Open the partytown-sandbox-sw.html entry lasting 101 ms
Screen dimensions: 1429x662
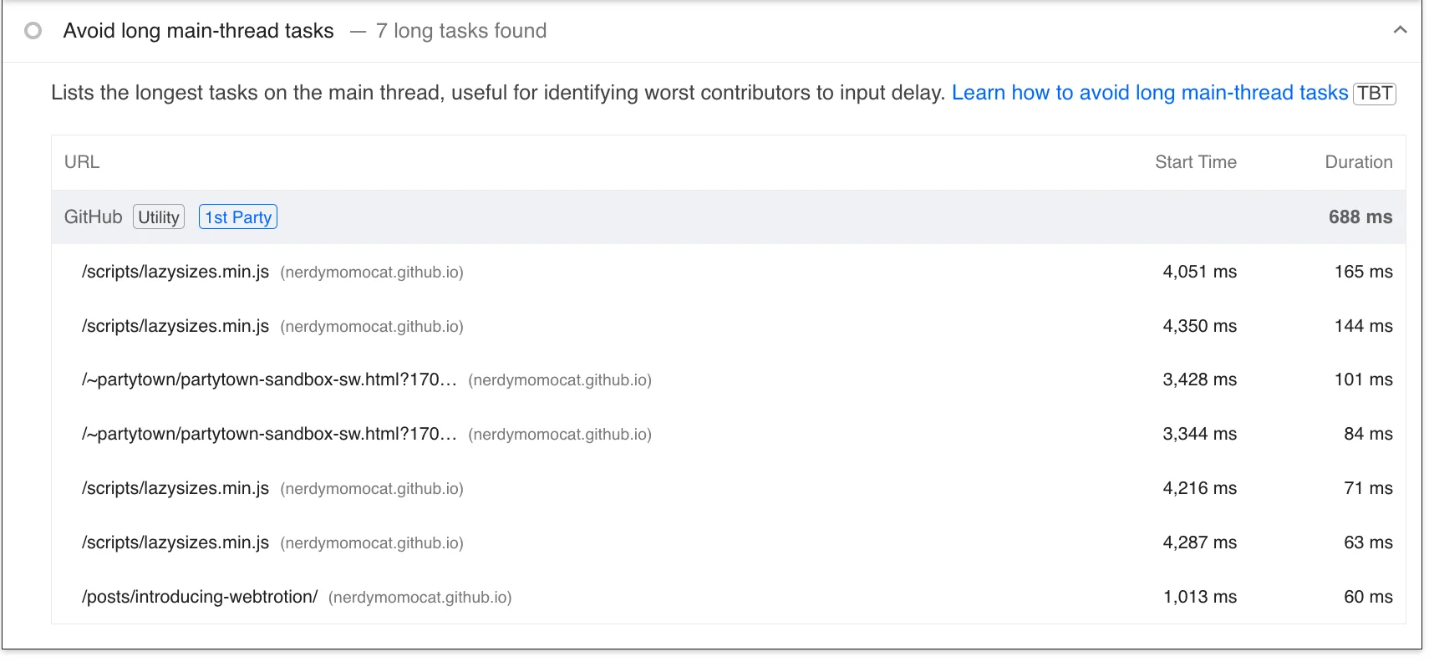[x=269, y=379]
